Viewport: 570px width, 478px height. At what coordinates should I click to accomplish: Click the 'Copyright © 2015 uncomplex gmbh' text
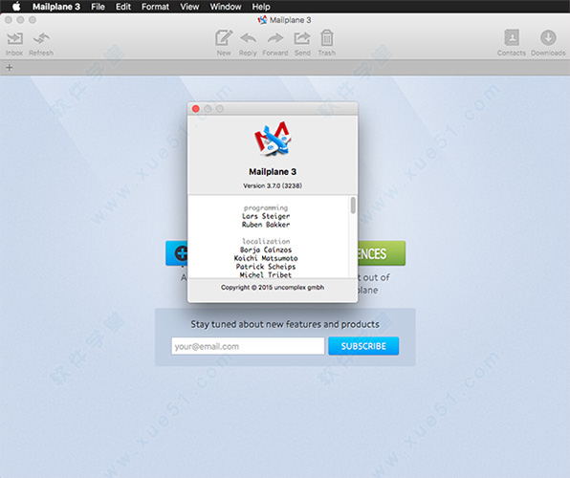coord(273,287)
